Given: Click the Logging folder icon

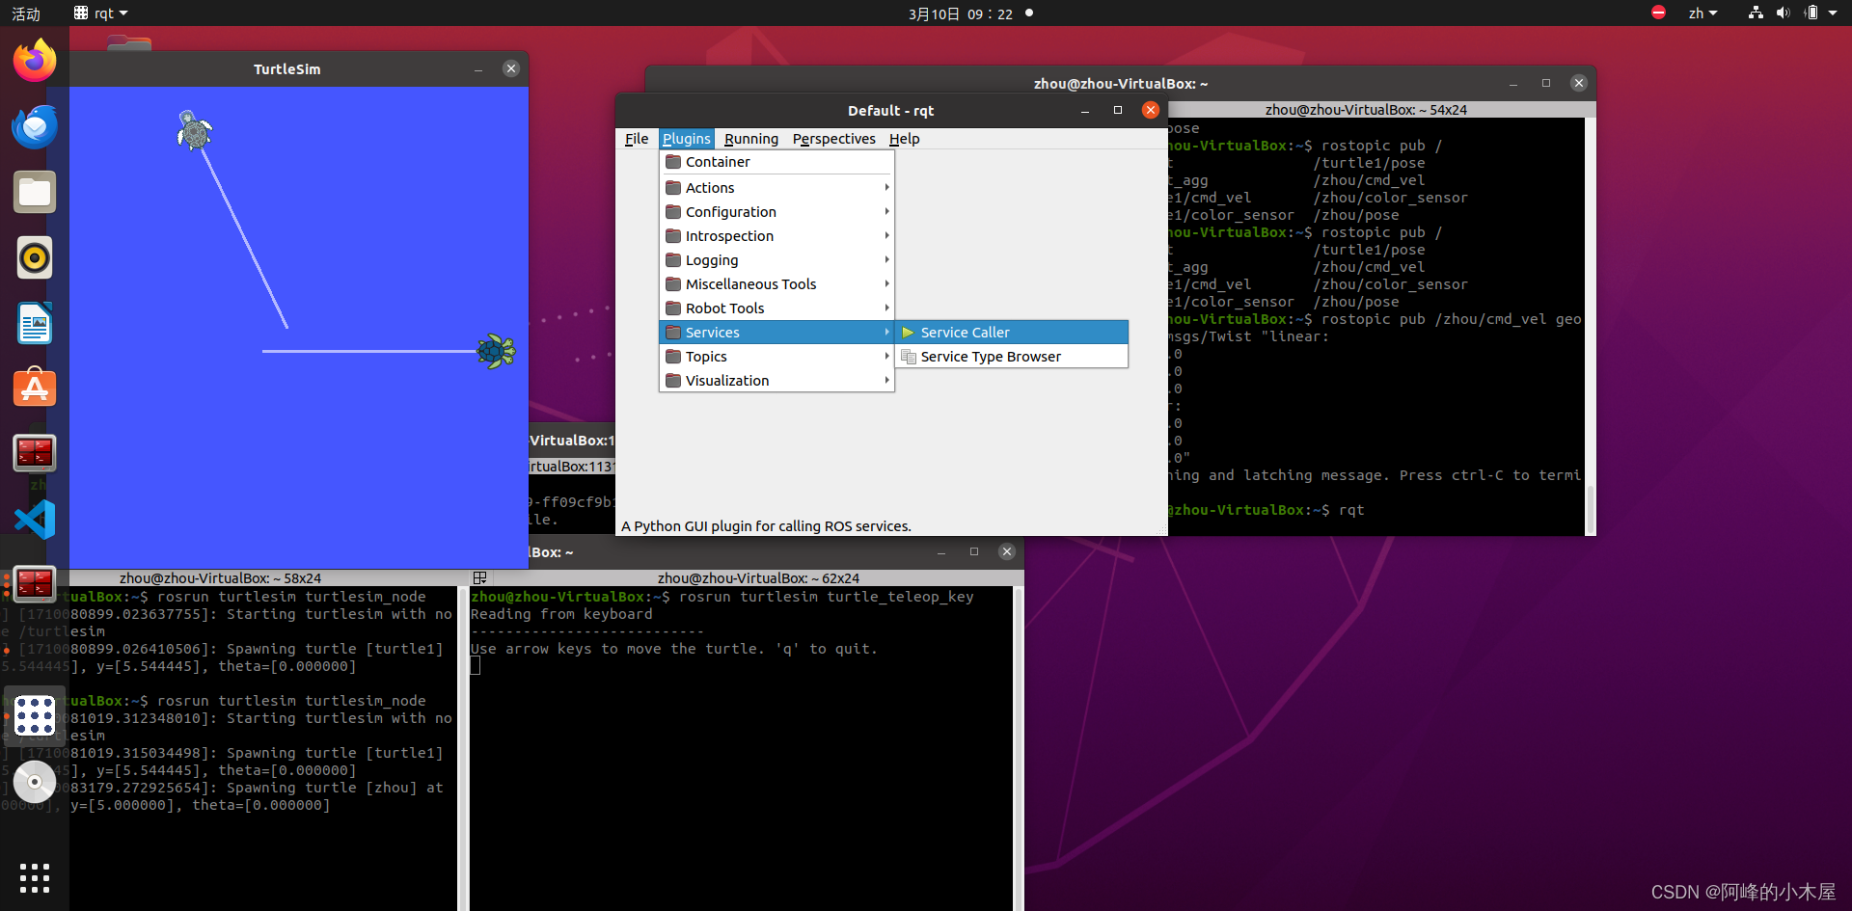Looking at the screenshot, I should click(673, 259).
